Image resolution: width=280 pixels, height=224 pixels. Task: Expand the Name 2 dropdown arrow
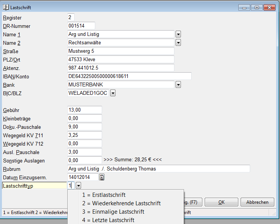coord(178,43)
